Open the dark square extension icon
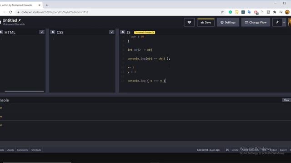The height and width of the screenshot is (163, 291). [x=243, y=12]
